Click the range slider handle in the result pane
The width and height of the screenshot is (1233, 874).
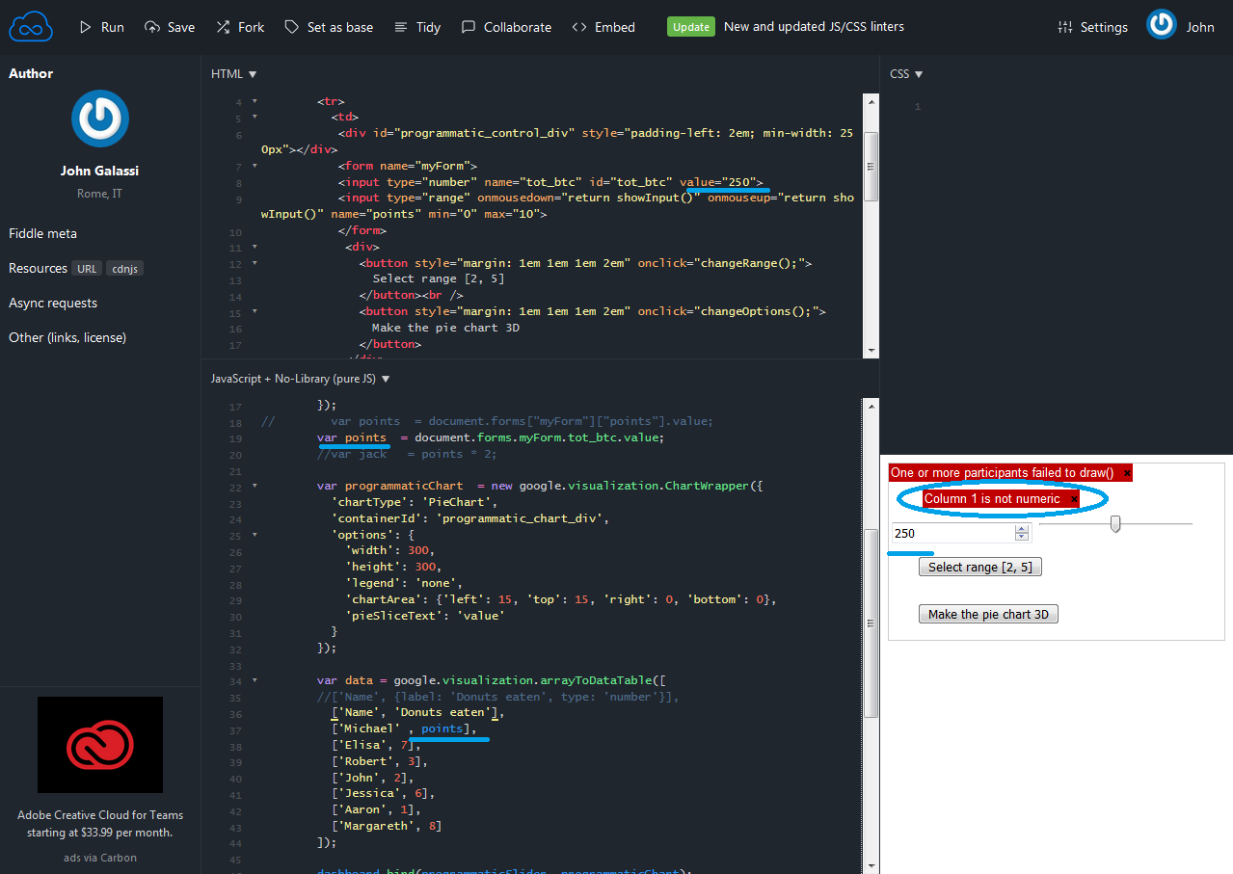tap(1115, 524)
